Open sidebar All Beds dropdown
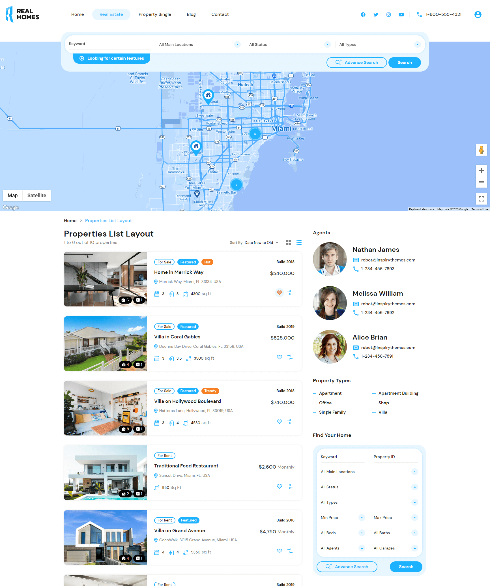 343,533
